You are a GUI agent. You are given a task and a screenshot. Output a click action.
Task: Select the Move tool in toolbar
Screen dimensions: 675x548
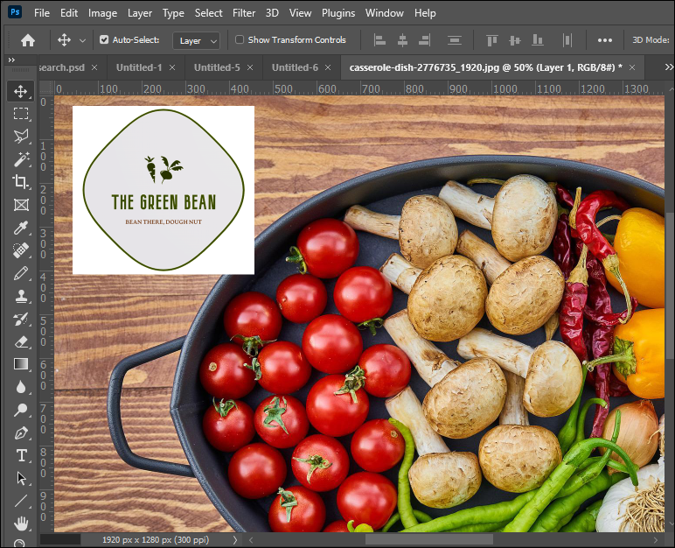click(20, 91)
